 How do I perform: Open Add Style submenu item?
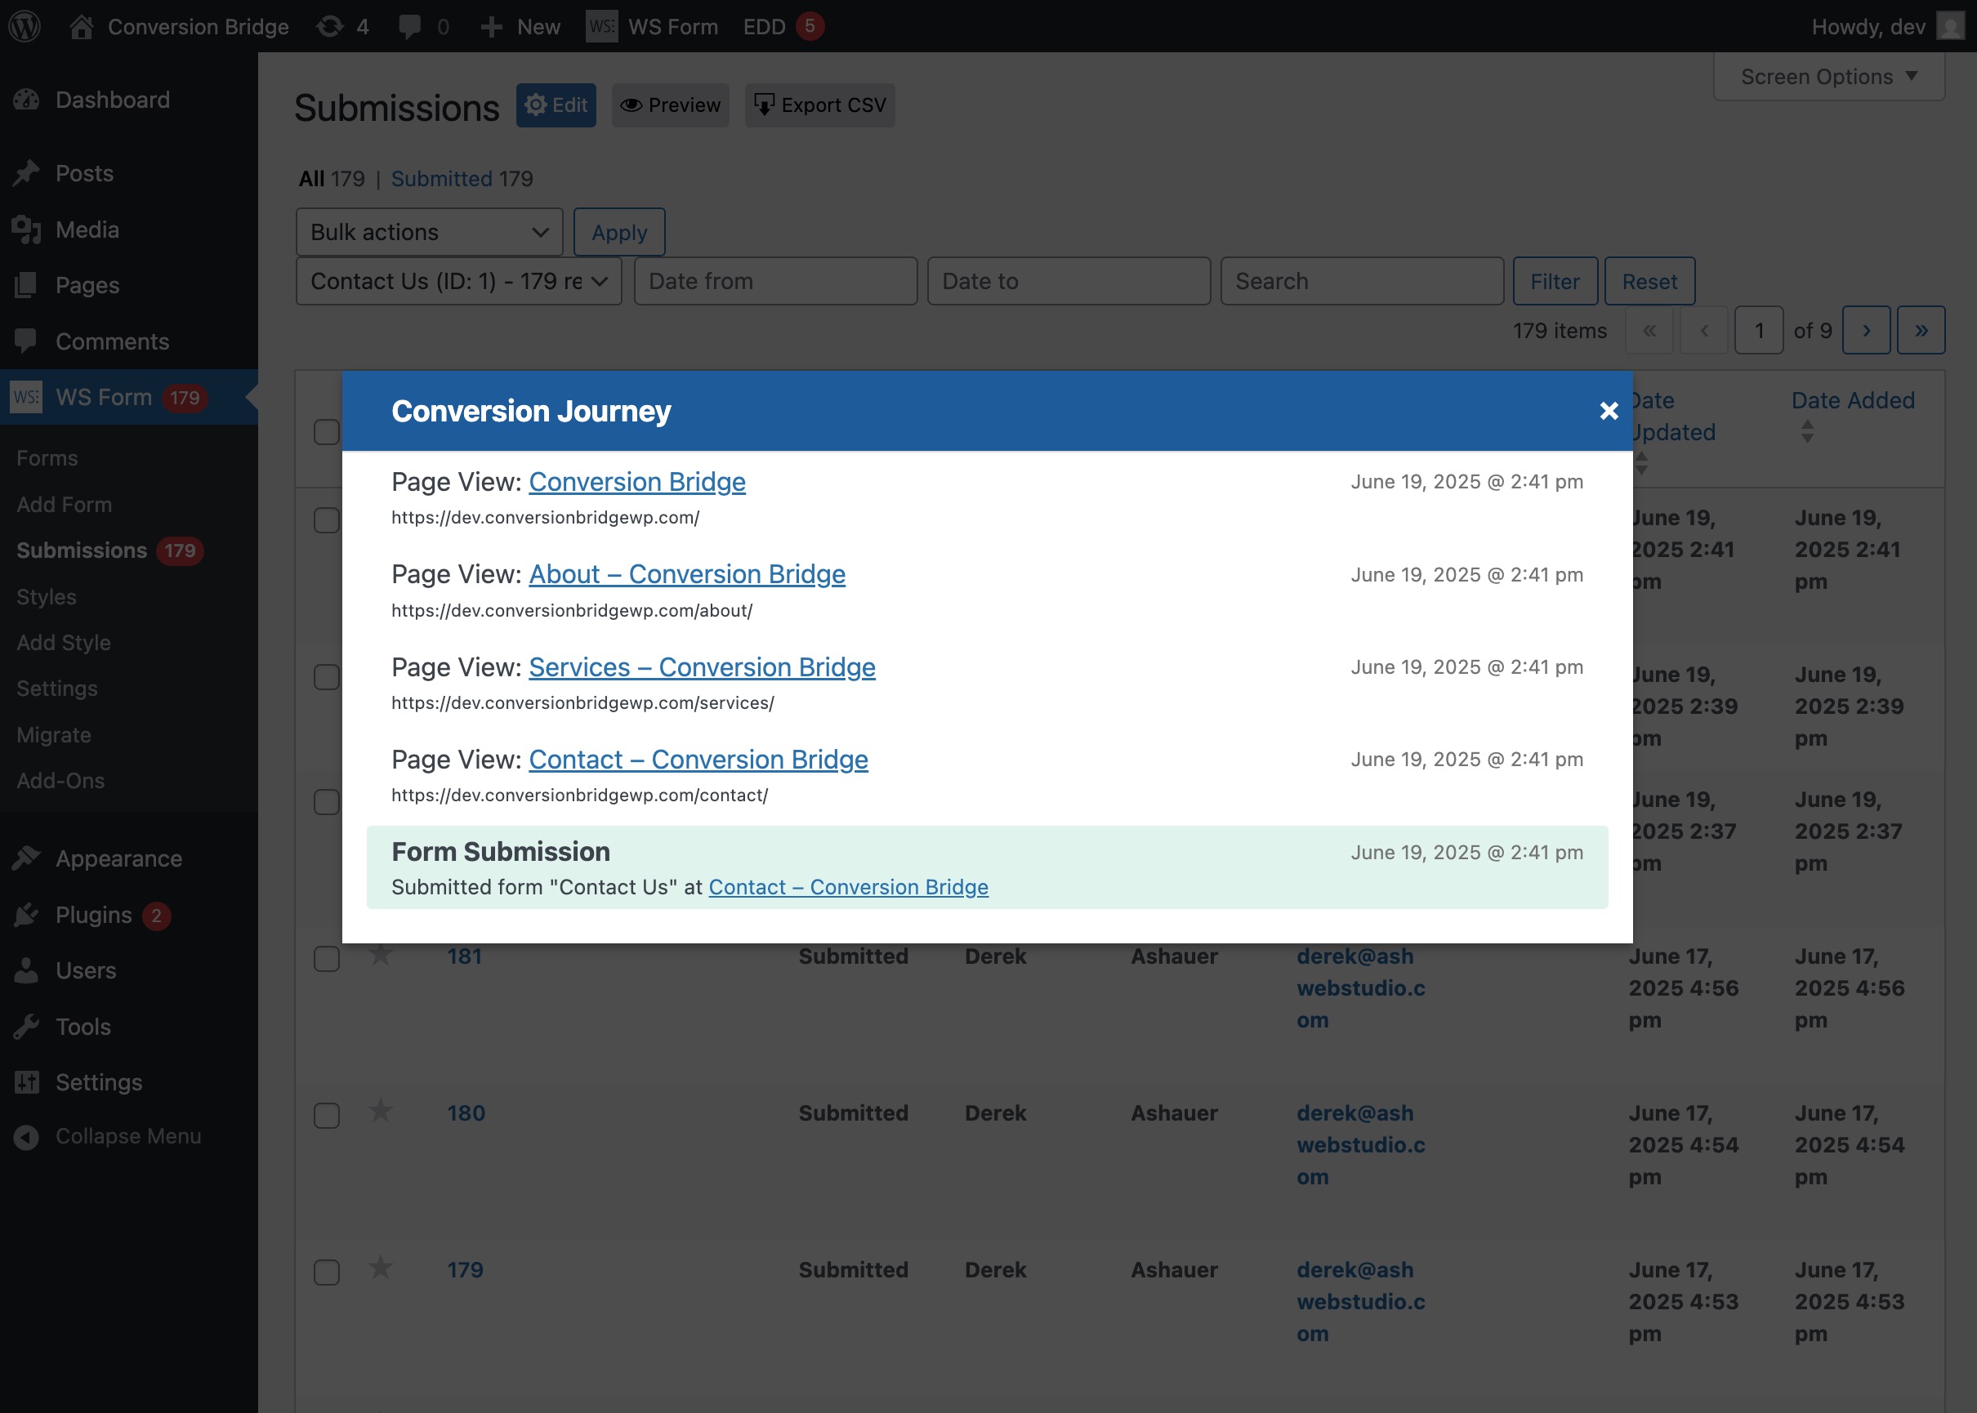tap(64, 642)
